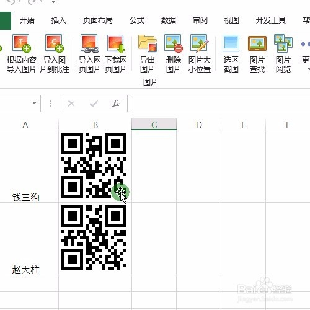
Task: Select the QR code image beside 钱三狗
Action: pyautogui.click(x=94, y=165)
